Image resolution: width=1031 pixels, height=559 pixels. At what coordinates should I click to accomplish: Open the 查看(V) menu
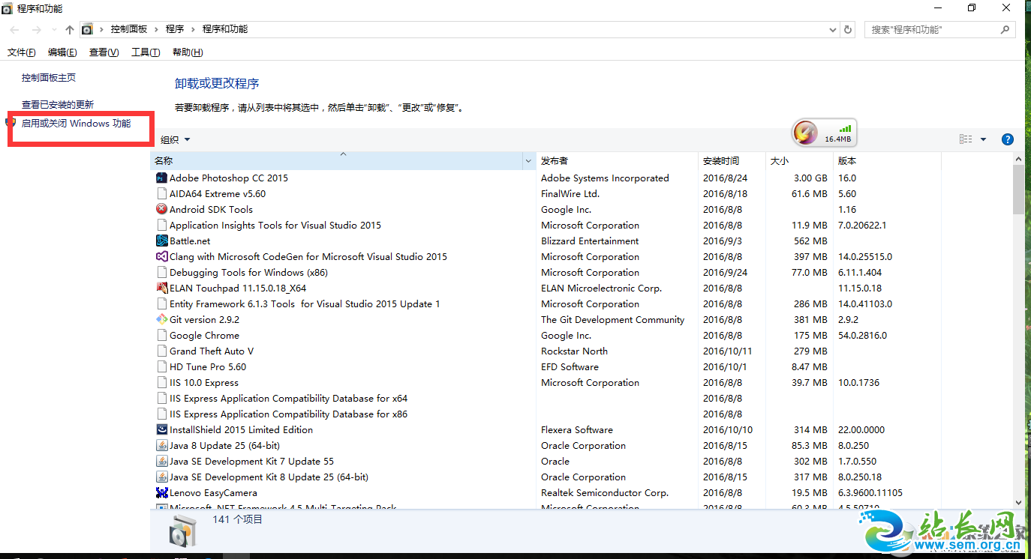104,52
